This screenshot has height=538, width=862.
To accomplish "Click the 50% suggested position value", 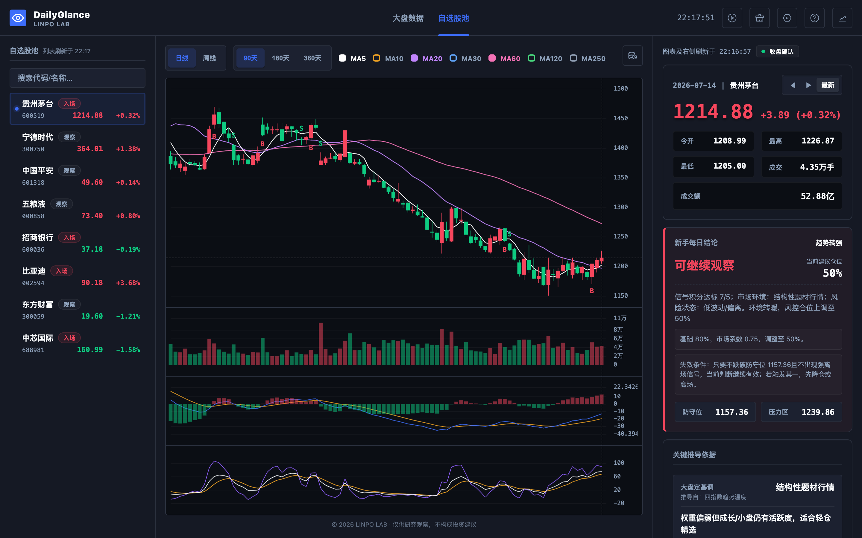I will 832,273.
